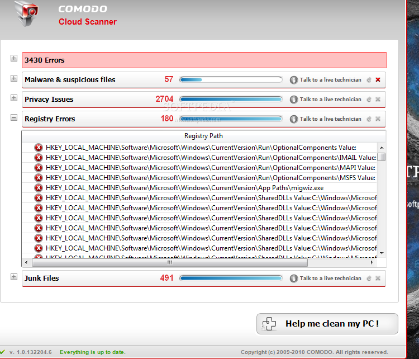The image size is (419, 359).
Task: Click the Privacy Issues progress bar
Action: [231, 99]
